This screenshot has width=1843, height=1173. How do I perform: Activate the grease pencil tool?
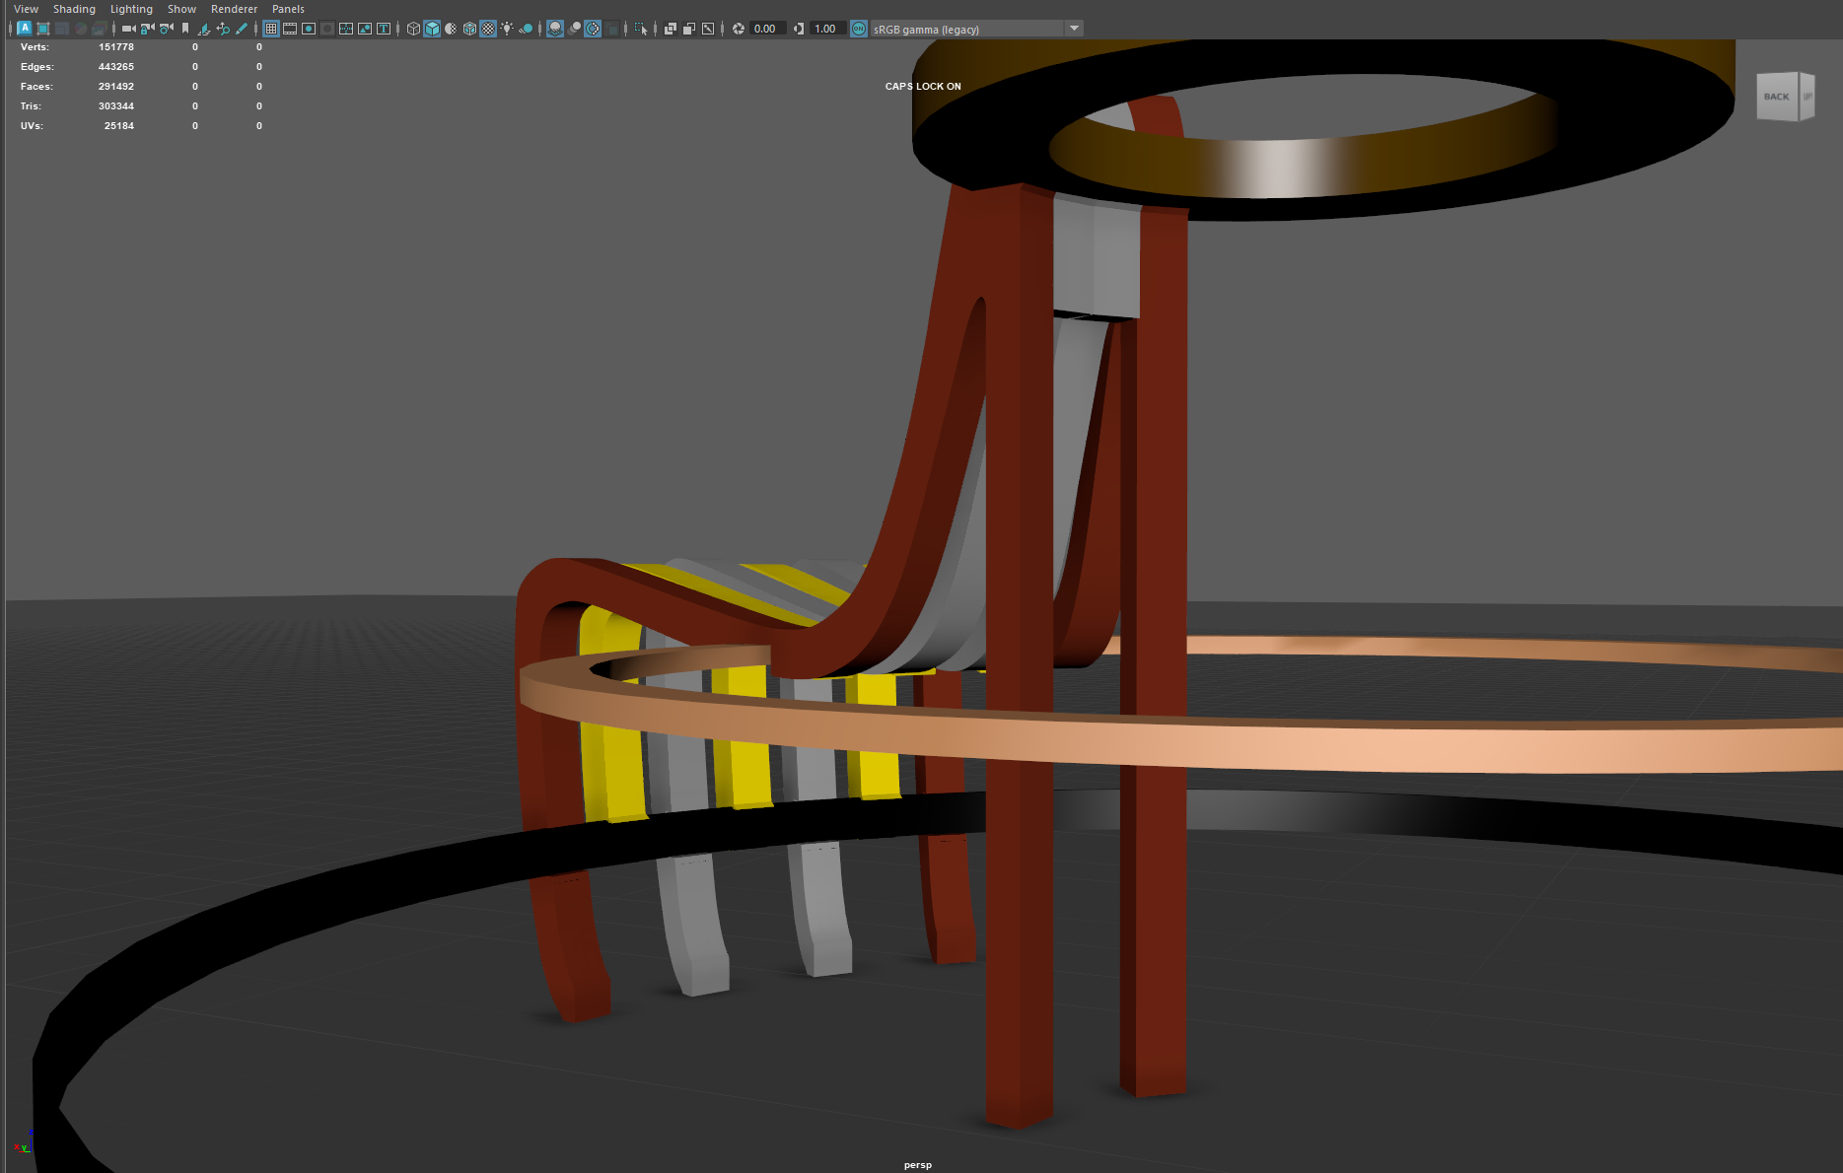click(242, 29)
